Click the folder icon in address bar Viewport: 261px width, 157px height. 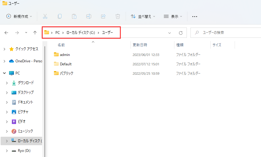[x=47, y=32]
